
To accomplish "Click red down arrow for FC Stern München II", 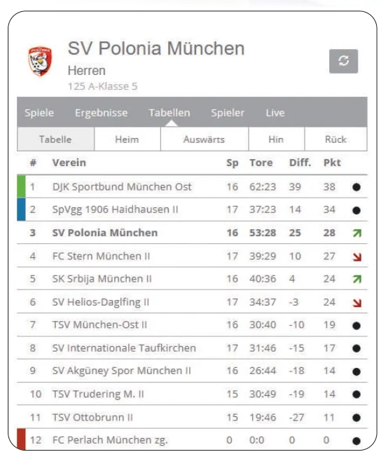I will click(356, 256).
